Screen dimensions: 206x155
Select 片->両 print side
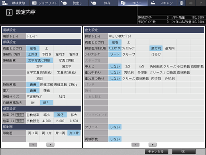pos(60,133)
